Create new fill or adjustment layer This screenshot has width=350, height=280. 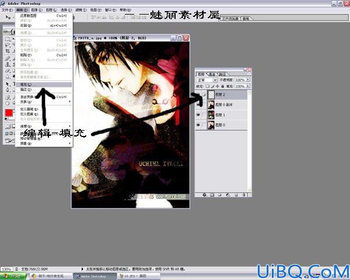coord(228,195)
